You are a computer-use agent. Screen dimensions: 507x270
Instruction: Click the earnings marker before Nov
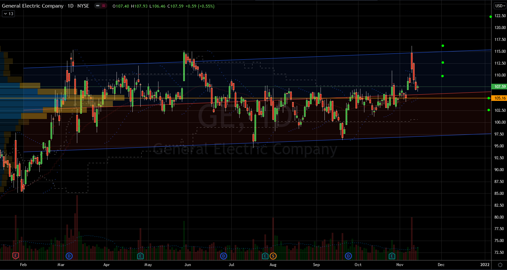(392, 256)
